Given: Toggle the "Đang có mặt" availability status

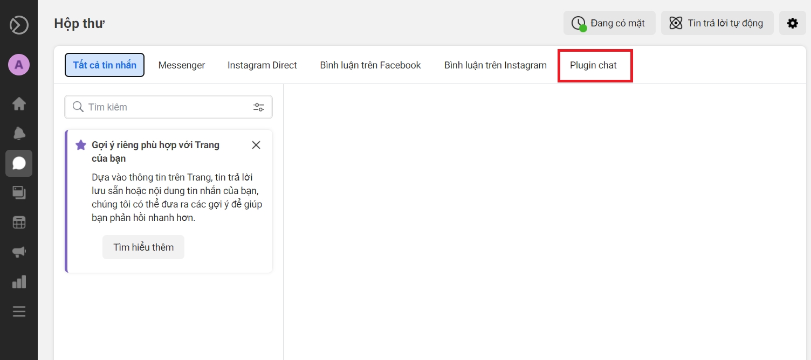Looking at the screenshot, I should tap(609, 23).
